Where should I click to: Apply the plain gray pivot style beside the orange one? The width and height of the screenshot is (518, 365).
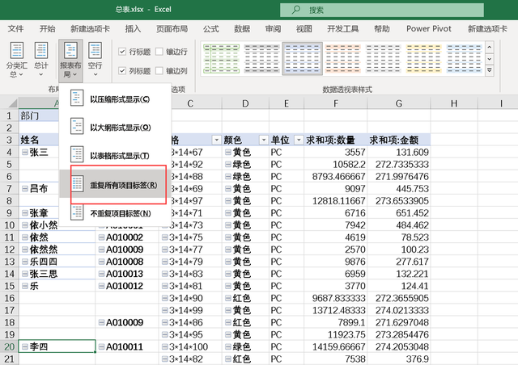(383, 59)
